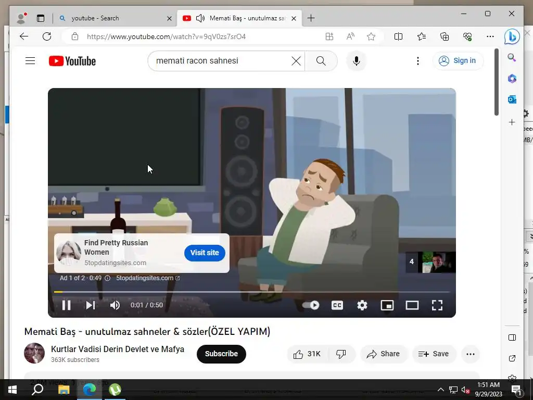Dislike the video
Screen dimensions: 533x400
tap(341, 354)
